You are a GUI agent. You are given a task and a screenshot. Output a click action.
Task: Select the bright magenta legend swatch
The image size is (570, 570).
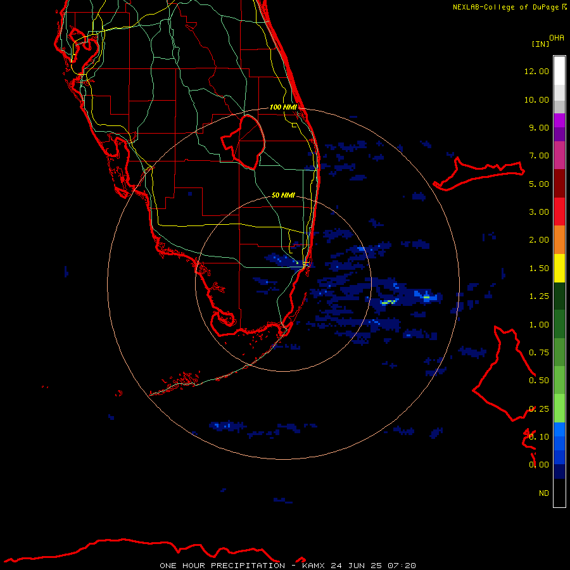559,120
